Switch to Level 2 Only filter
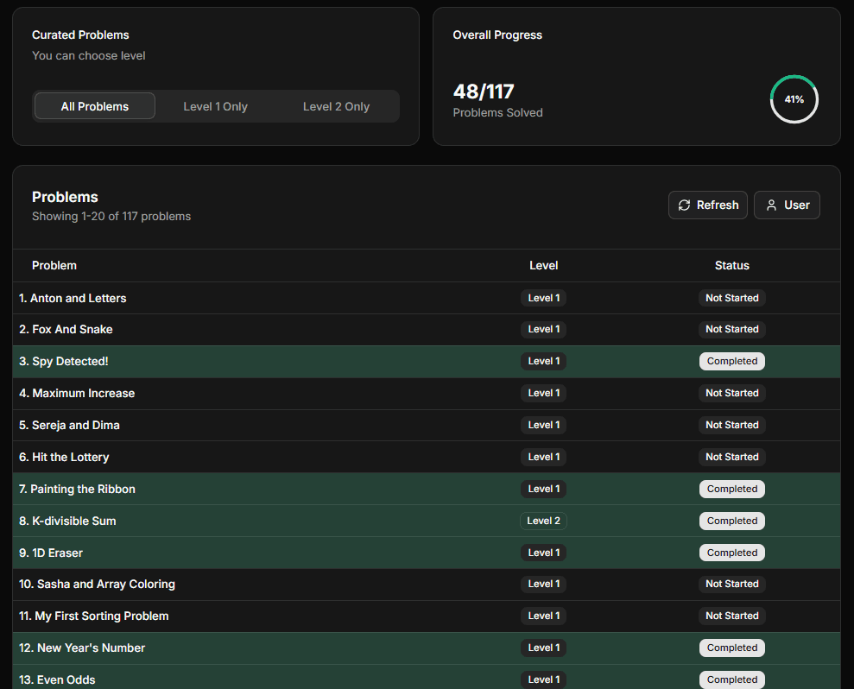The height and width of the screenshot is (689, 854). coord(336,106)
